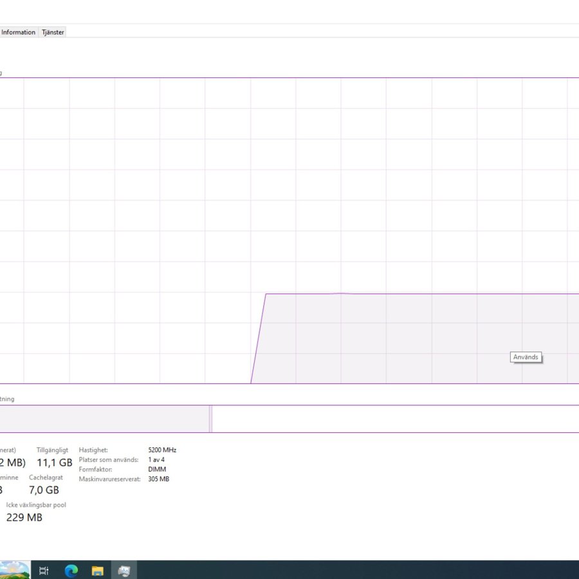
Task: Click the Maskinvarureserverat 305 MB value
Action: [158, 479]
